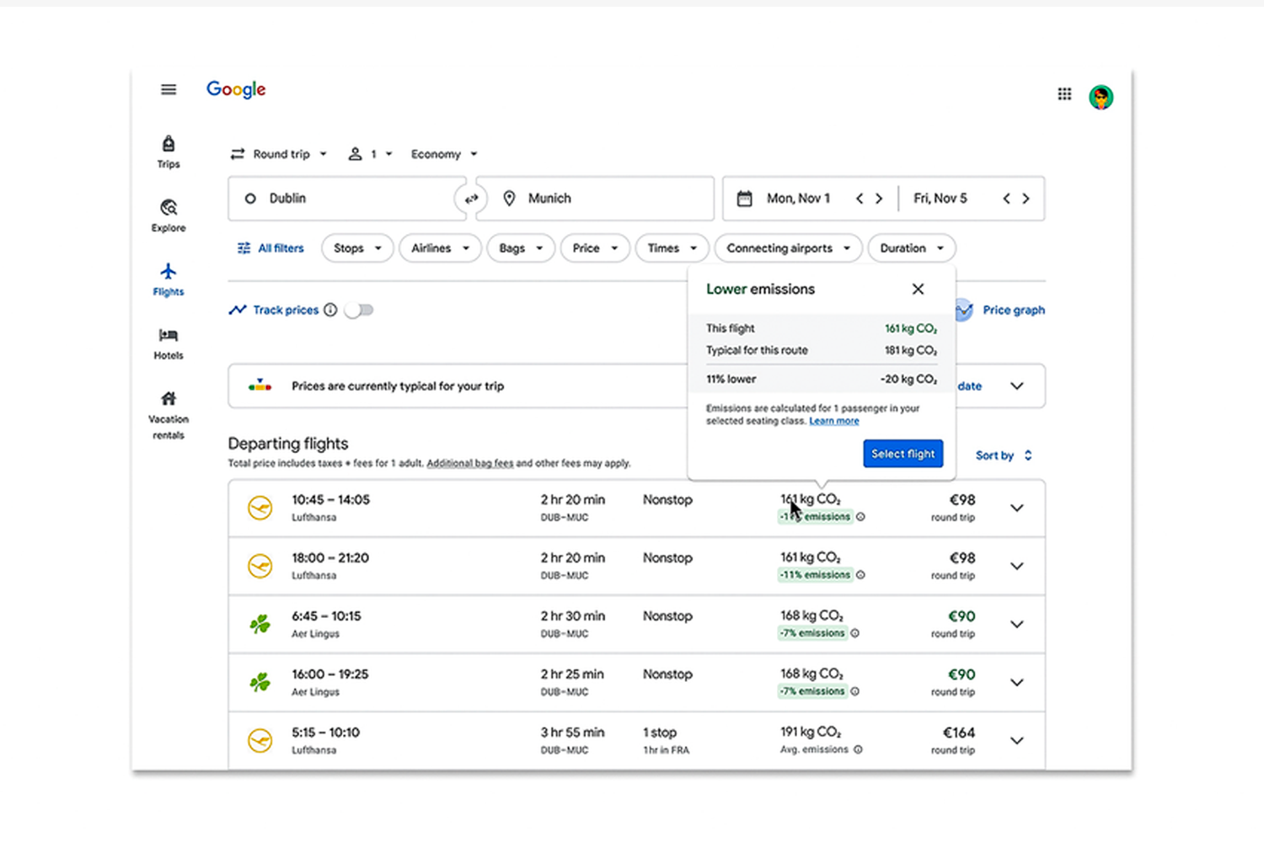Viewport: 1264px width, 842px height.
Task: Expand the 18:00 – 21:20 Lufthansa flight details
Action: point(1017,566)
